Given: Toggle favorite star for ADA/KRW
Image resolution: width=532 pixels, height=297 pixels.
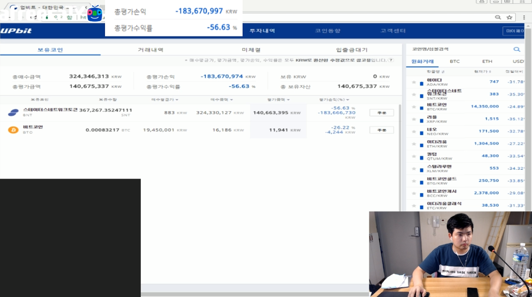Looking at the screenshot, I should (414, 82).
